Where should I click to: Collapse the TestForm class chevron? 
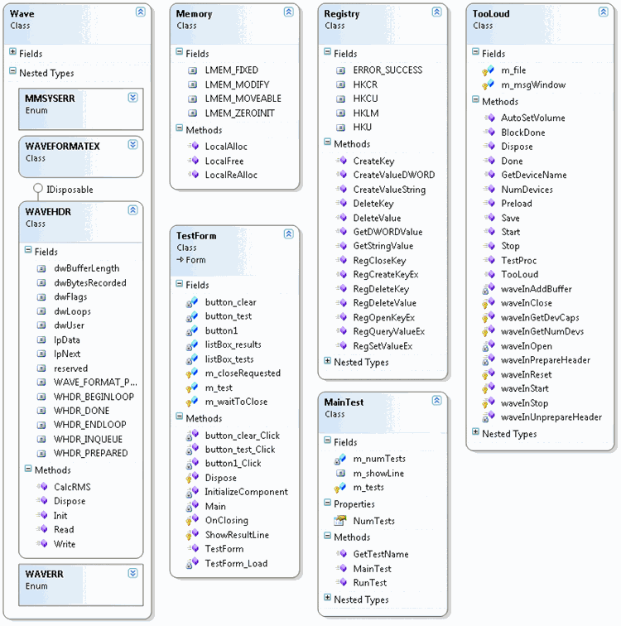pos(288,234)
